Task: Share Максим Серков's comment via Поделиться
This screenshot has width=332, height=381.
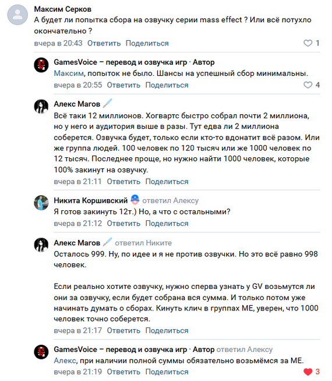Action: 147,43
